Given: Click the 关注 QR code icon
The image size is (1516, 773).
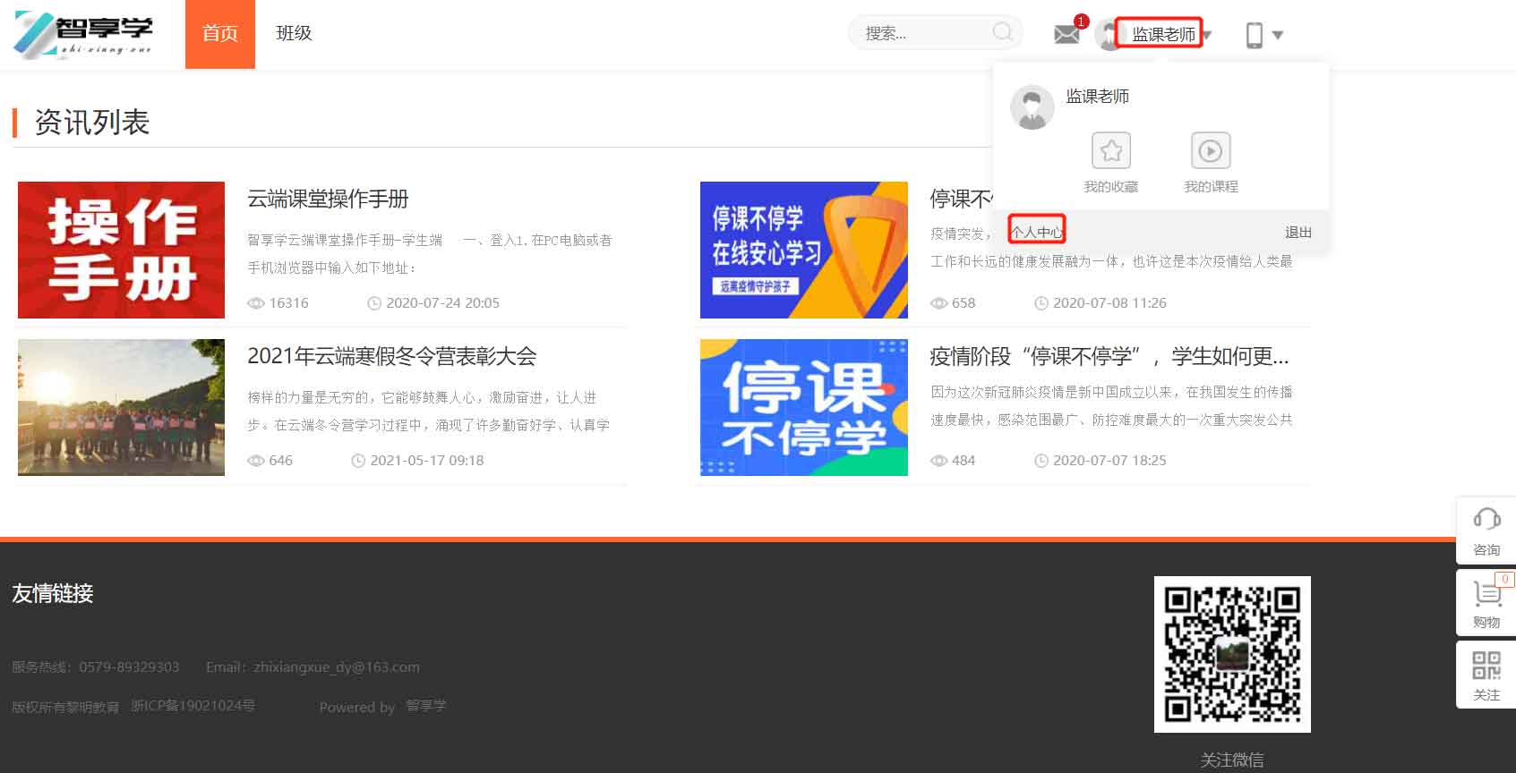Looking at the screenshot, I should [x=1486, y=666].
